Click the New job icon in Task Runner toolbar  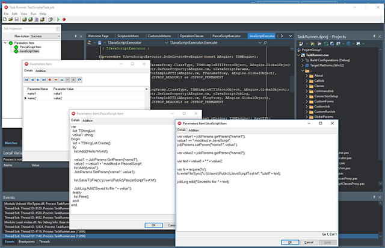click(5, 19)
